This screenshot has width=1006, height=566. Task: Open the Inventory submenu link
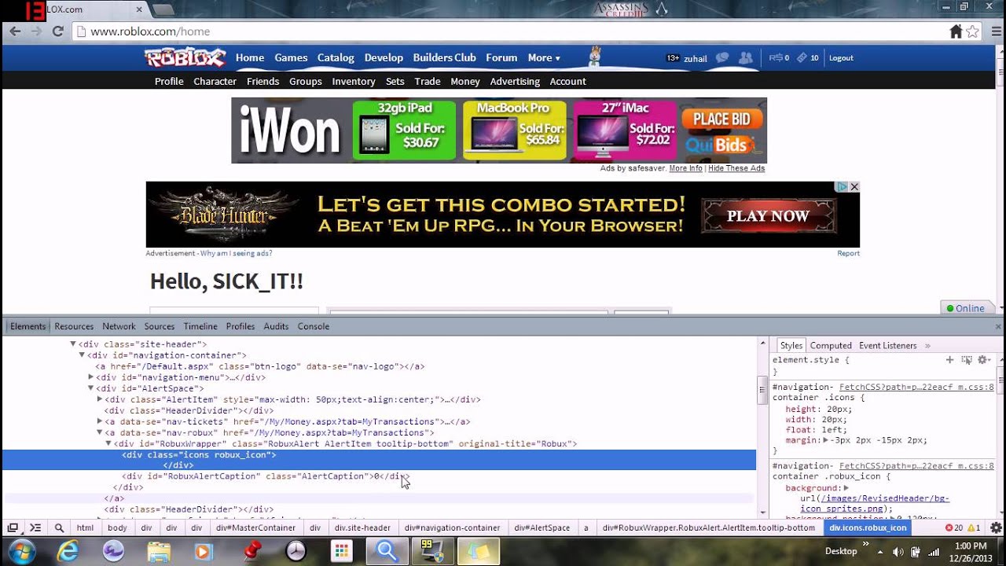coord(354,82)
